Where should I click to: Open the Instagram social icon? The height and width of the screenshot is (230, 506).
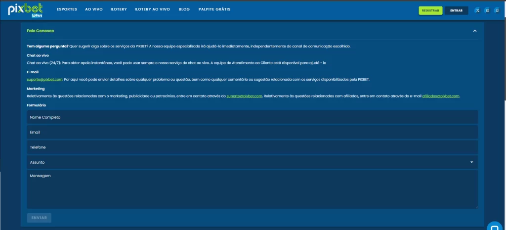coord(487,10)
